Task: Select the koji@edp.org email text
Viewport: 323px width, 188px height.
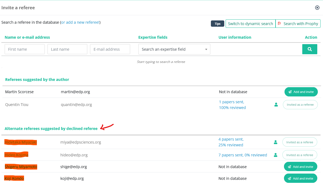Action: (72, 178)
